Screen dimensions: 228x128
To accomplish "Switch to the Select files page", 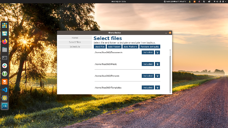I will [75, 42].
